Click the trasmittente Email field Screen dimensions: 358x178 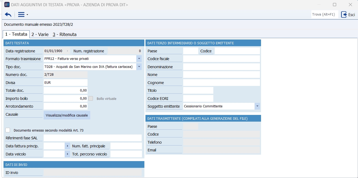point(221,150)
